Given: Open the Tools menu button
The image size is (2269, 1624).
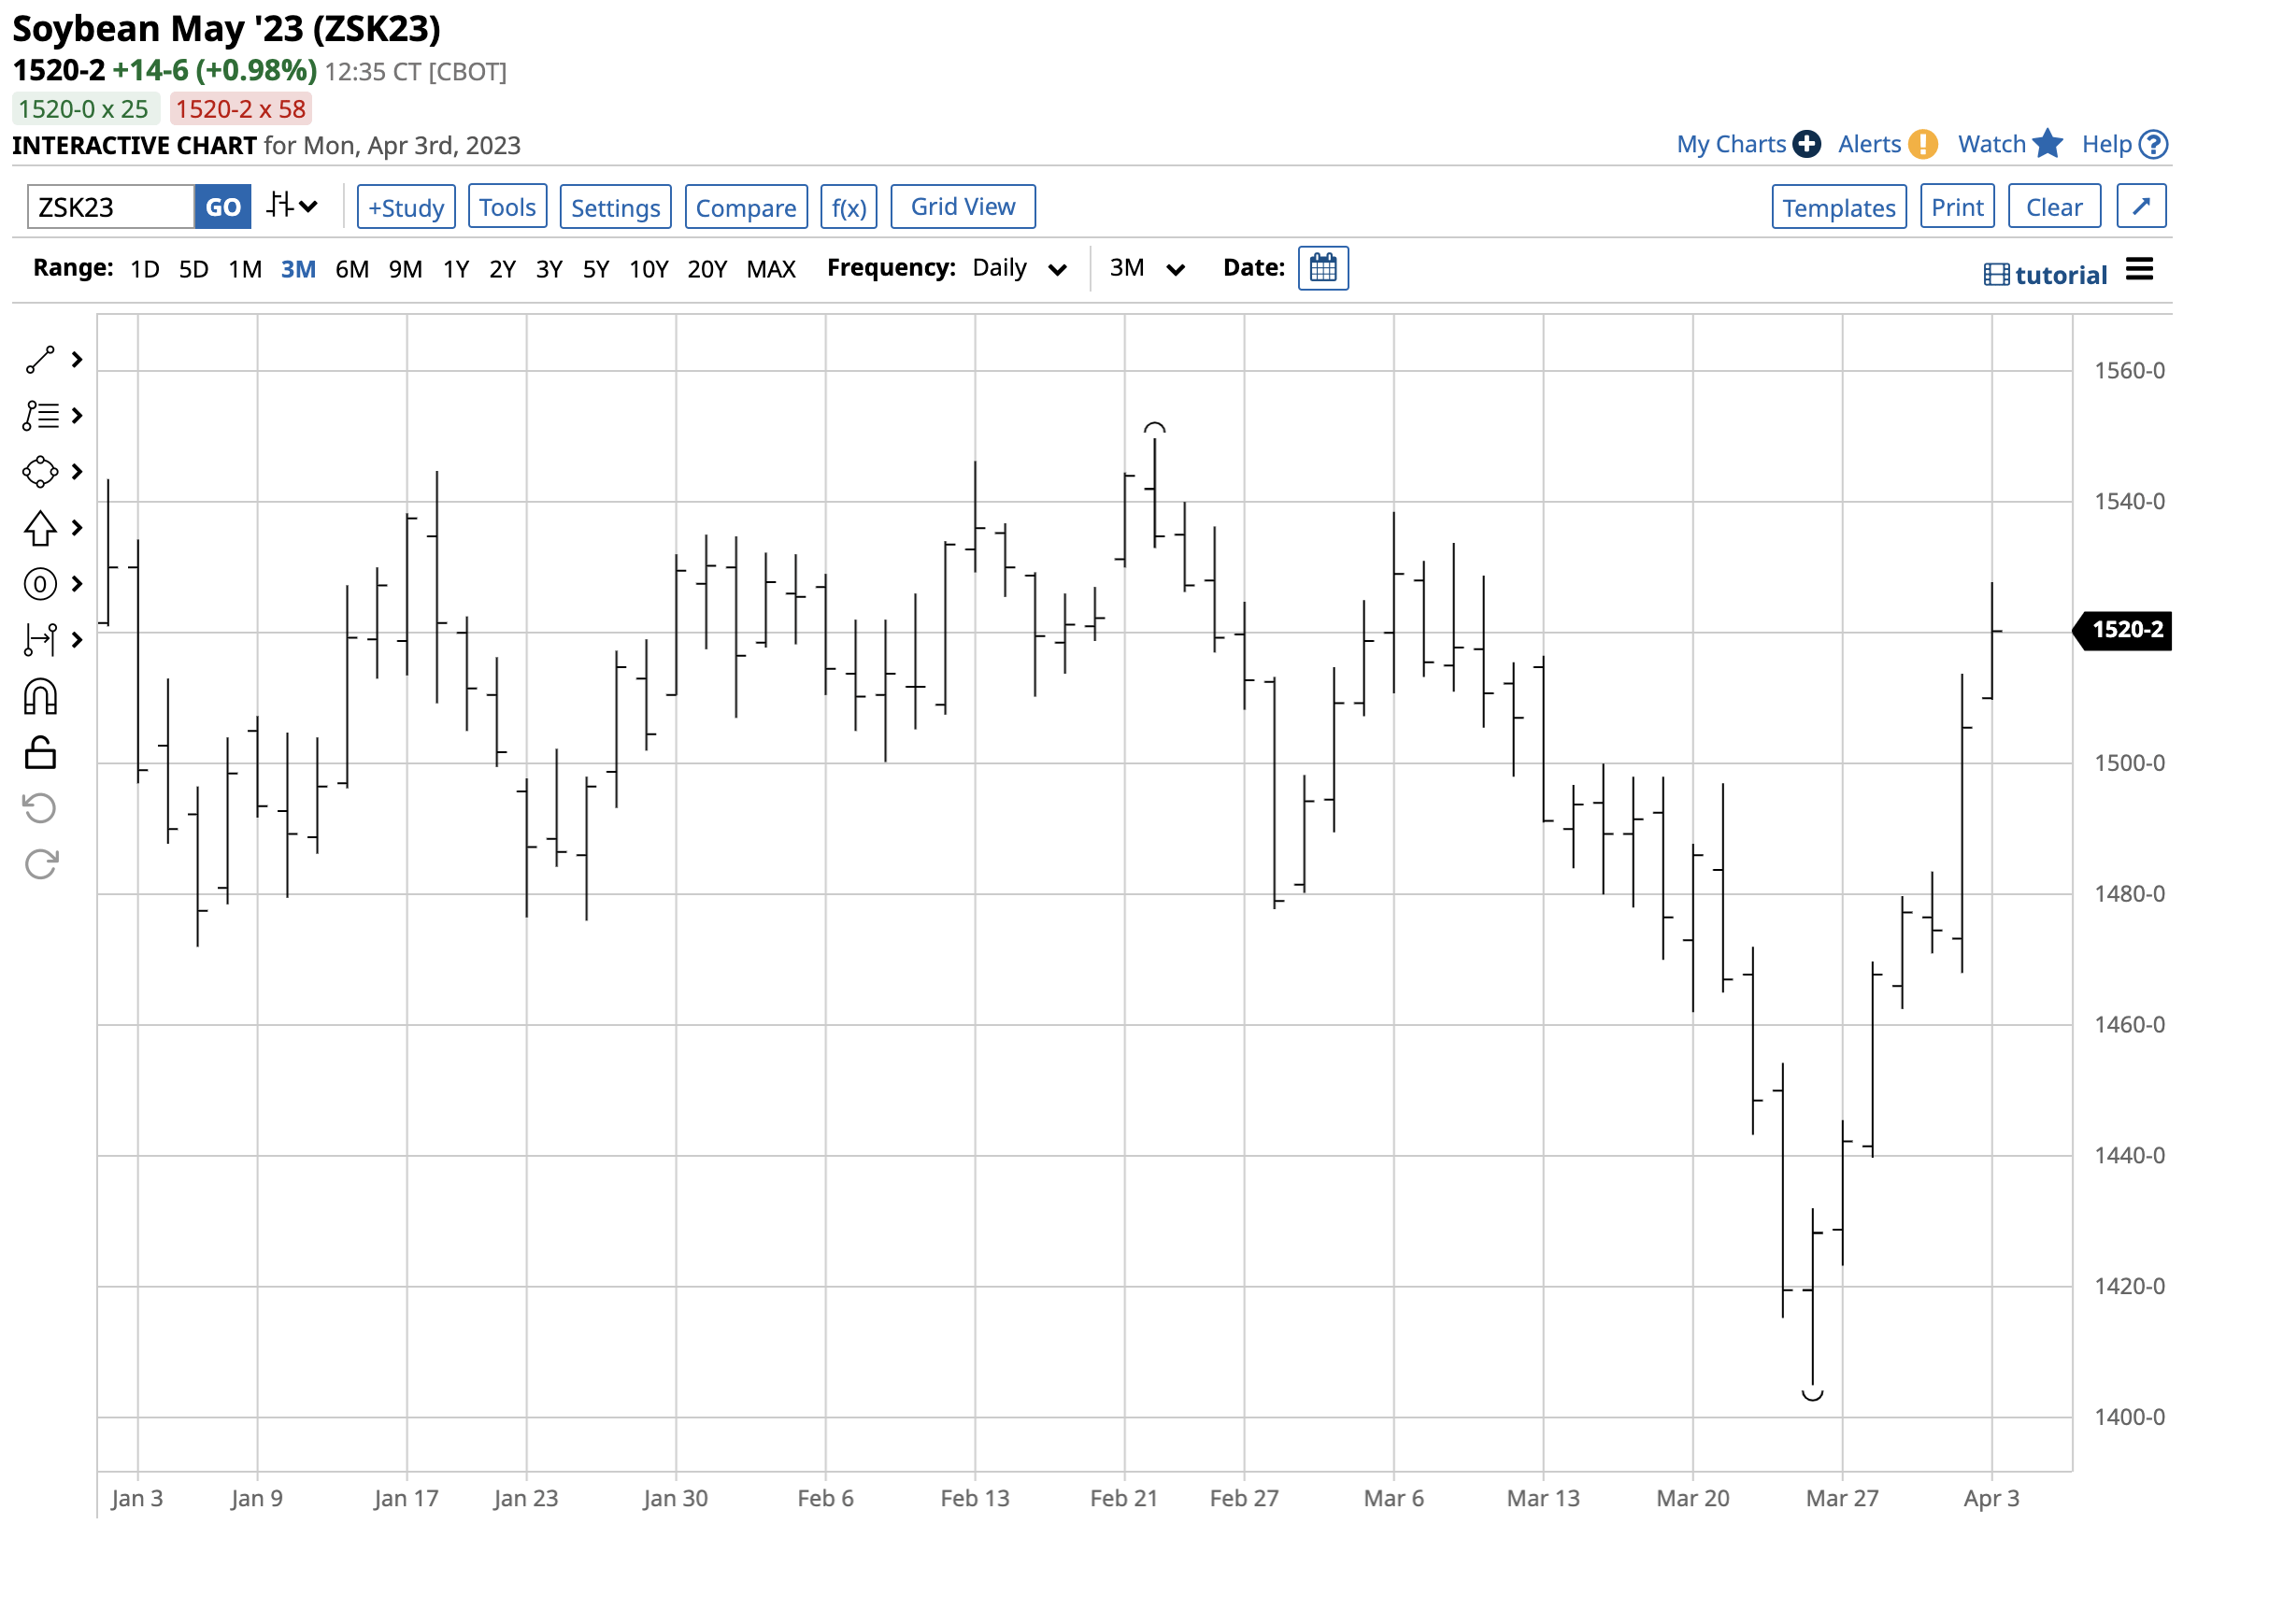Looking at the screenshot, I should 507,207.
